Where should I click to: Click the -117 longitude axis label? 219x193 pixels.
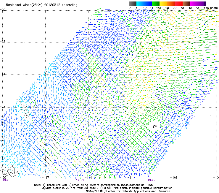point(46,178)
